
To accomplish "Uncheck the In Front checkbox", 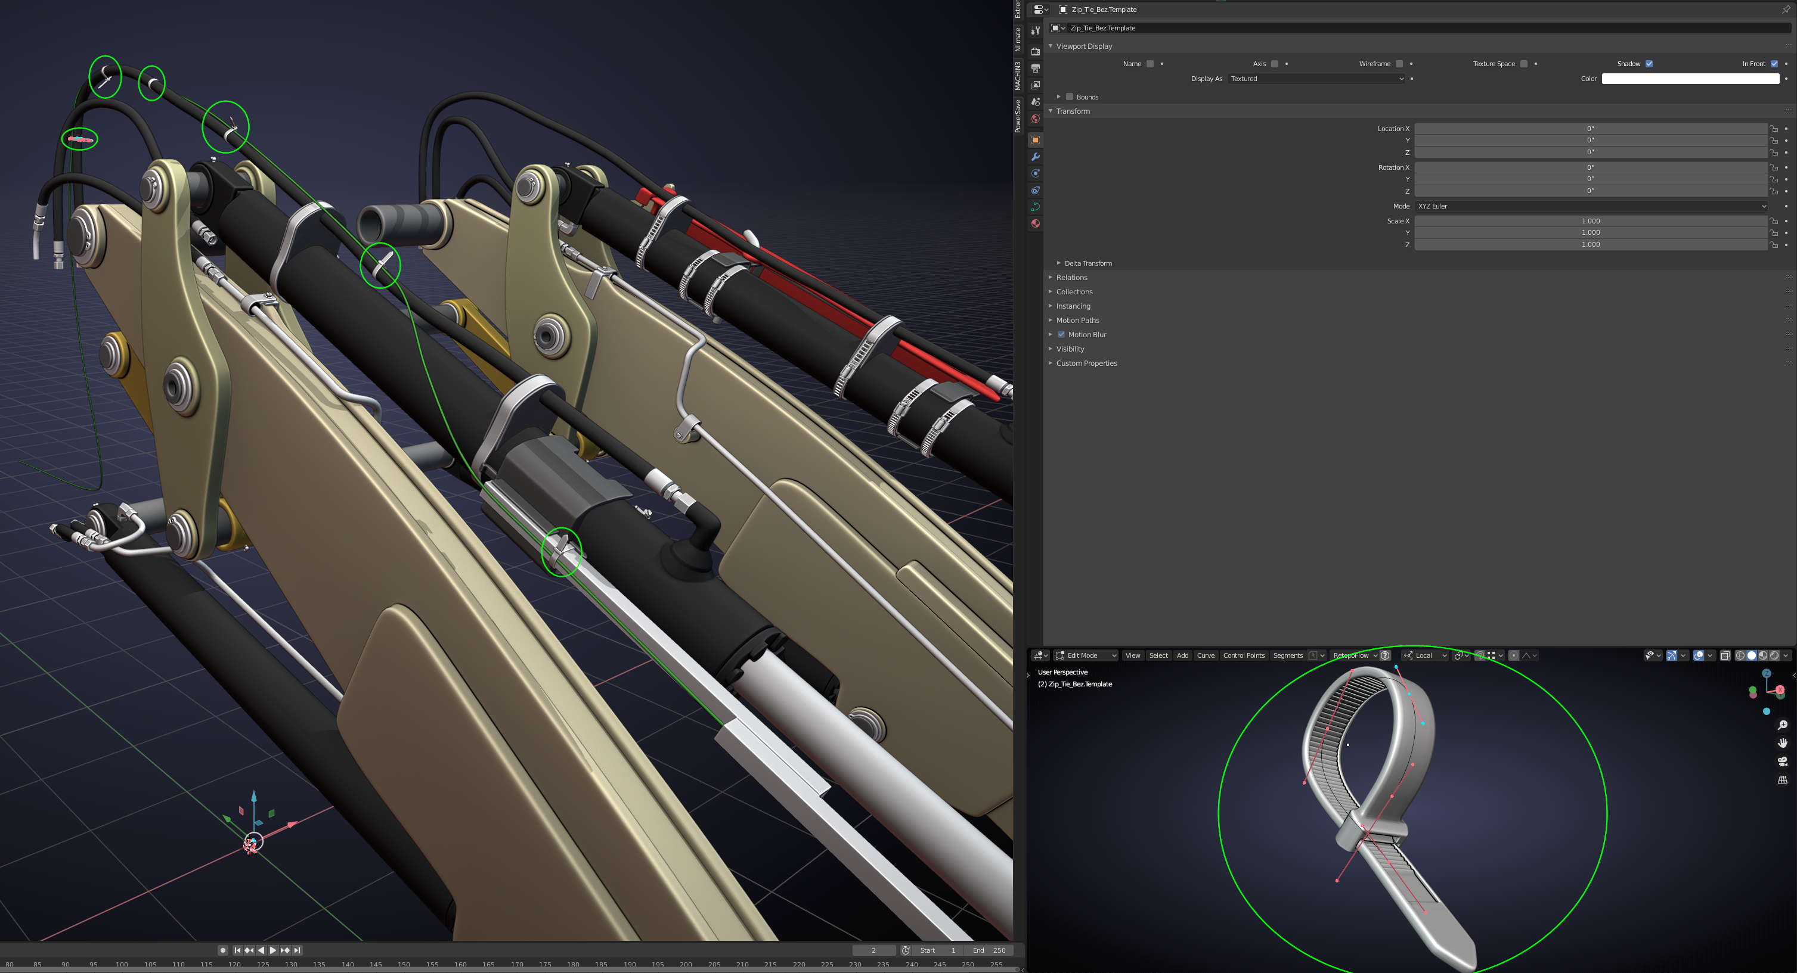I will tap(1774, 63).
